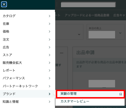This screenshot has width=126, height=108.
Task: Expand パフォーマンス using its chevron arrow
Action: (x=49, y=78)
